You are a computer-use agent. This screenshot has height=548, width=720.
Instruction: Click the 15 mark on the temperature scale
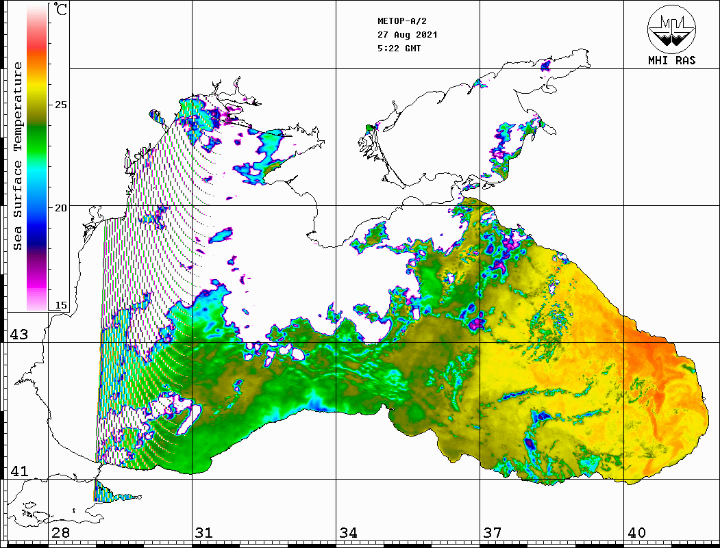point(60,305)
